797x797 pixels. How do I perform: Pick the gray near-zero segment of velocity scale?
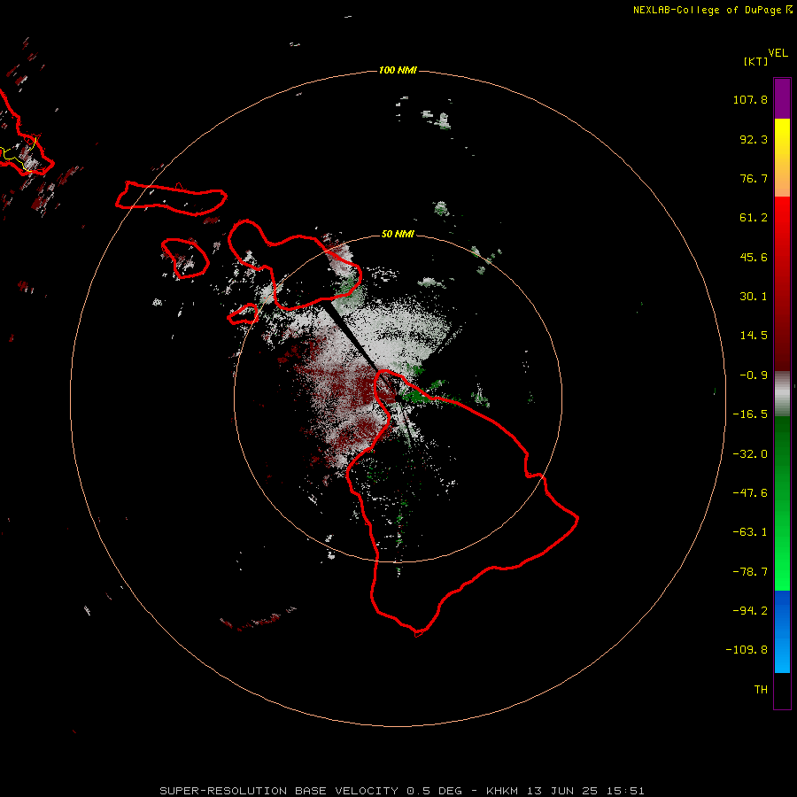tap(782, 394)
